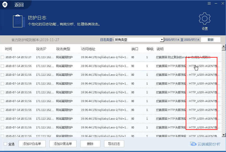Viewport: 226px width, 152px height.
Task: Click the 防护日志 page title
Action: 37,18
